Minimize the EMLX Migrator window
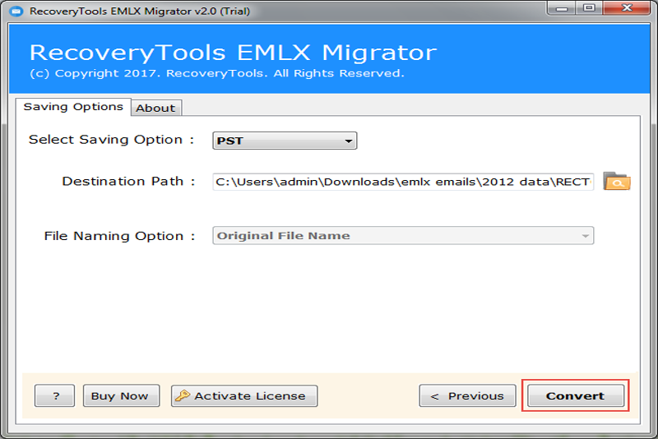Image resolution: width=658 pixels, height=439 pixels. click(562, 8)
